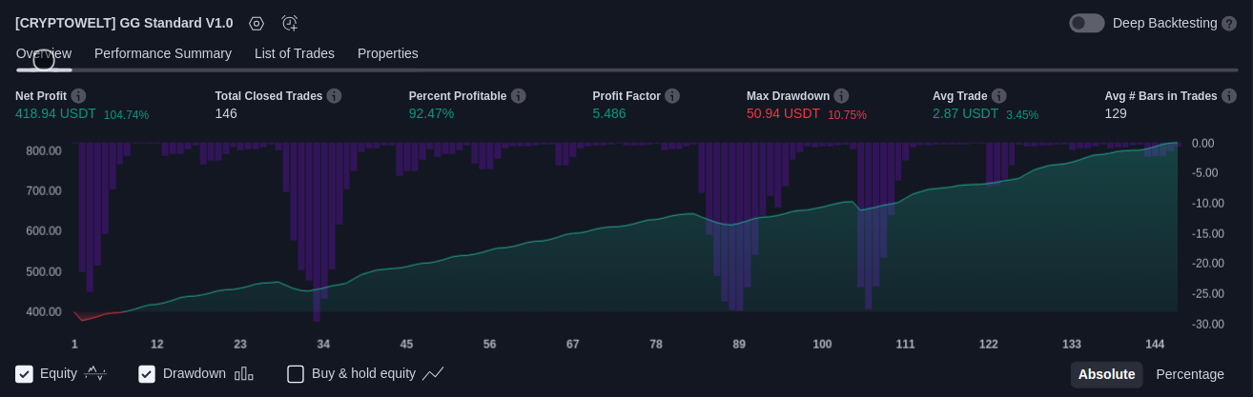
Task: Open the List of Trades tab
Action: point(295,53)
